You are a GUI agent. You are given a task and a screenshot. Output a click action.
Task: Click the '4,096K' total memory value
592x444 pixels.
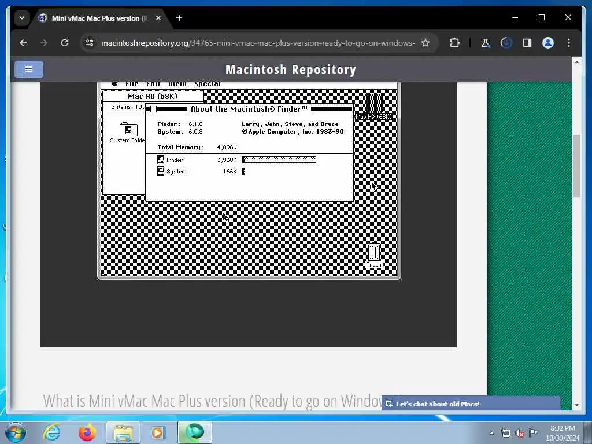227,147
